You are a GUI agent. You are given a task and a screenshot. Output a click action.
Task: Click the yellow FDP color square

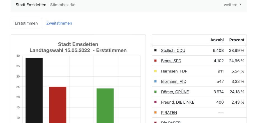click(155, 71)
